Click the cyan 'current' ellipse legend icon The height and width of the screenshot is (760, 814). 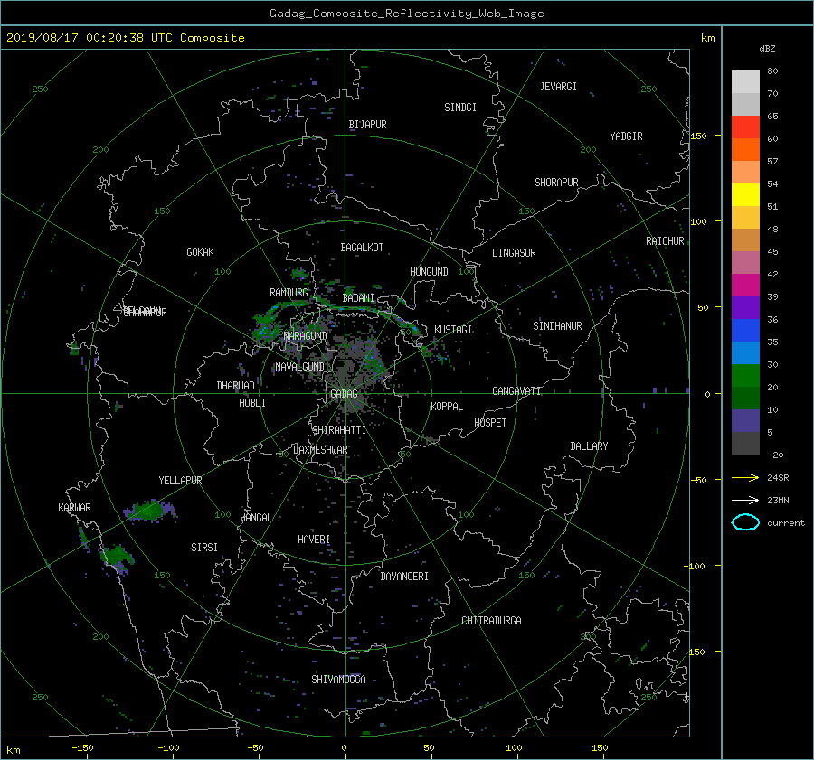(745, 522)
